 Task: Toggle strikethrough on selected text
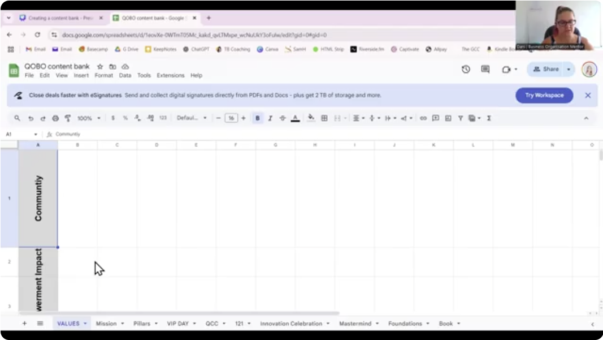283,118
